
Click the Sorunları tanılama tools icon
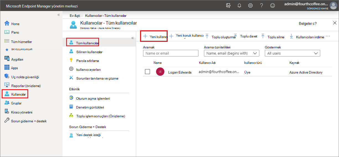[71, 78]
